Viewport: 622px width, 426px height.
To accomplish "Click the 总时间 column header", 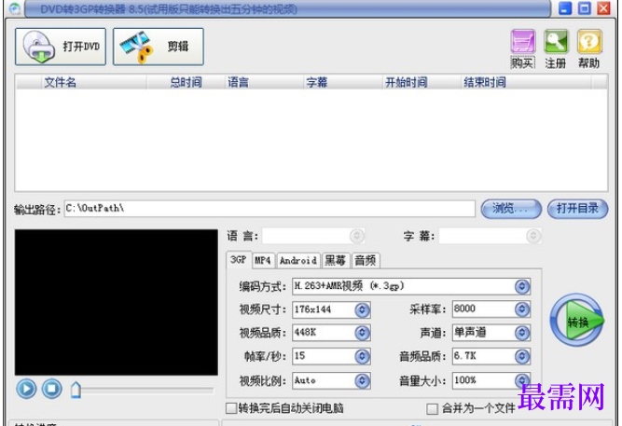I will 187,83.
